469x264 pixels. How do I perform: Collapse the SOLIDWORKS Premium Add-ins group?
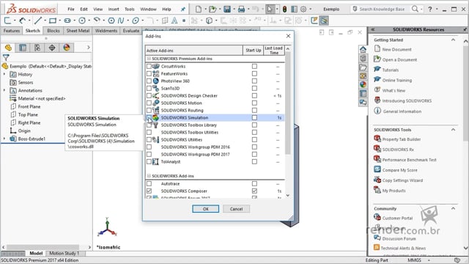click(x=149, y=59)
